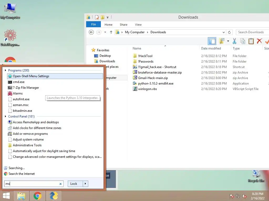The width and height of the screenshot is (269, 201).
Task: Expand the Programs (200) category
Action: pos(6,70)
